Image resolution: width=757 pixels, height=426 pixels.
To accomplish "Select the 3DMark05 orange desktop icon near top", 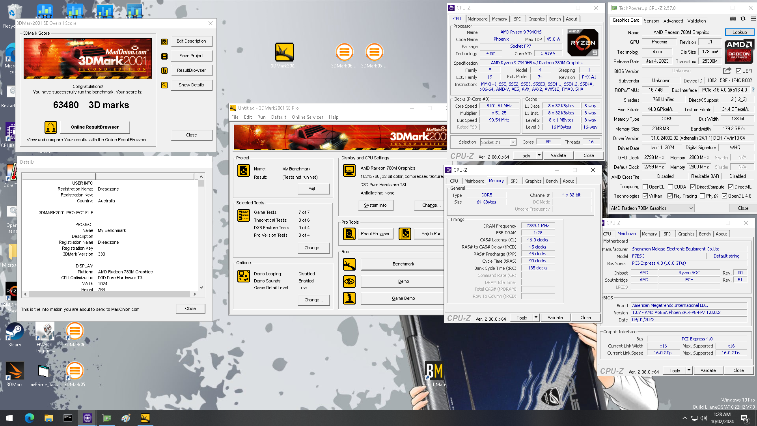I will pyautogui.click(x=374, y=52).
